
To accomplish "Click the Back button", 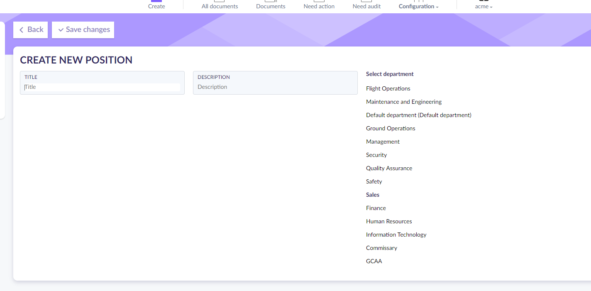I will [31, 30].
